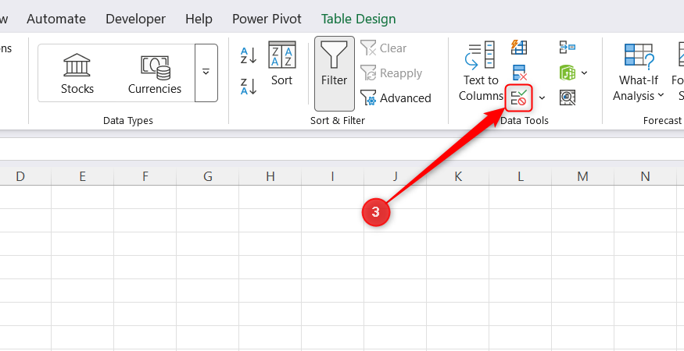Clear the applied filter
The width and height of the screenshot is (684, 351).
(384, 48)
